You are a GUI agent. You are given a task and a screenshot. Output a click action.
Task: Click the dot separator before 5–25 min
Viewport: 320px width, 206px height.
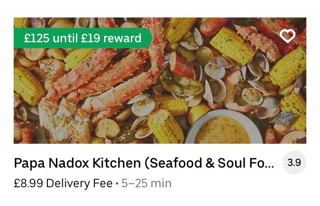coord(117,183)
